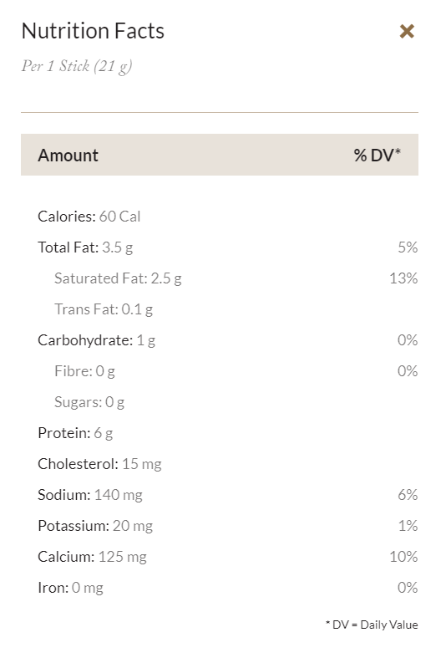
Task: Click the % DV* column header
Action: pyautogui.click(x=377, y=156)
